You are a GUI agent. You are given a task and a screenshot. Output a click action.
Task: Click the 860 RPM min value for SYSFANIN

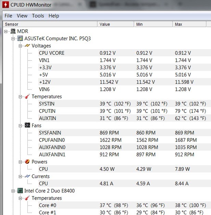coord(146,133)
